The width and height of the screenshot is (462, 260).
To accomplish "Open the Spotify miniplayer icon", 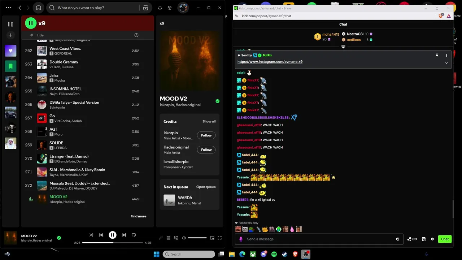I will tap(212, 238).
